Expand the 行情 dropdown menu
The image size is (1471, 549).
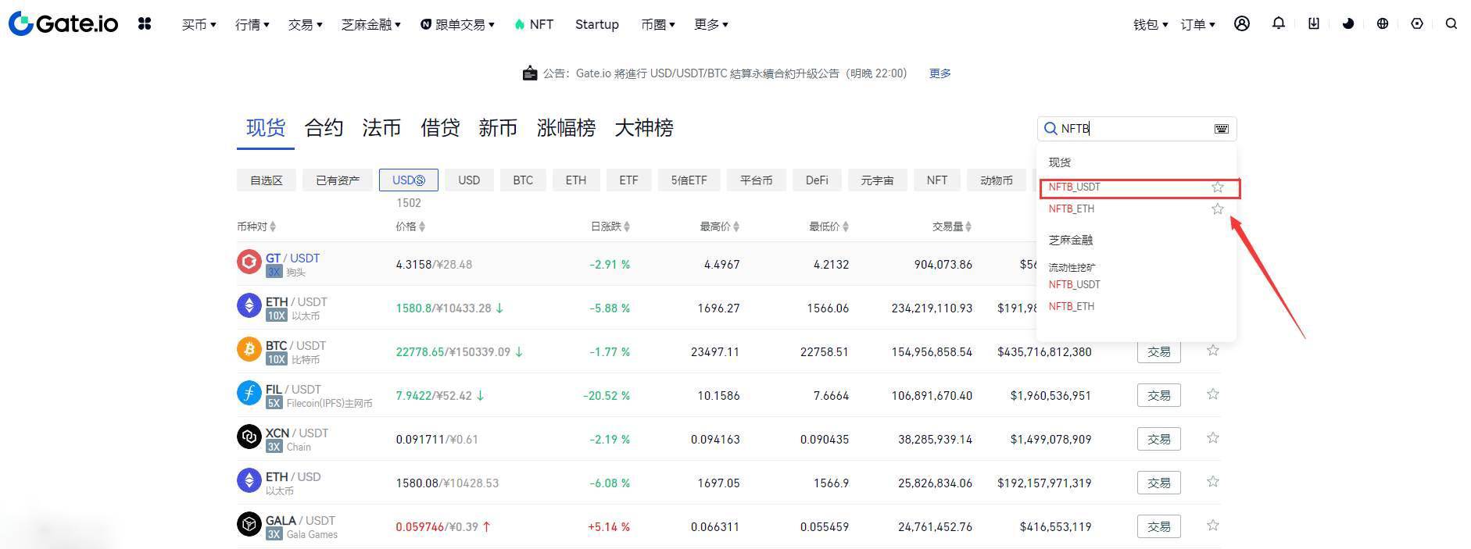(x=252, y=24)
